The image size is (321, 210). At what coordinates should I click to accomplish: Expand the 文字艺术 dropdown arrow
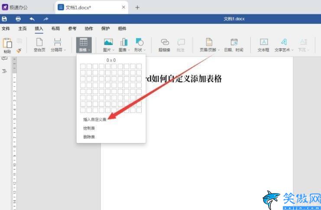(292, 50)
